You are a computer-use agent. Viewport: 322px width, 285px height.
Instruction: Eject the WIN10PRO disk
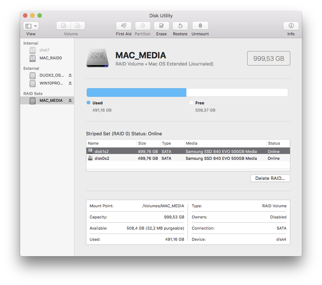(70, 83)
